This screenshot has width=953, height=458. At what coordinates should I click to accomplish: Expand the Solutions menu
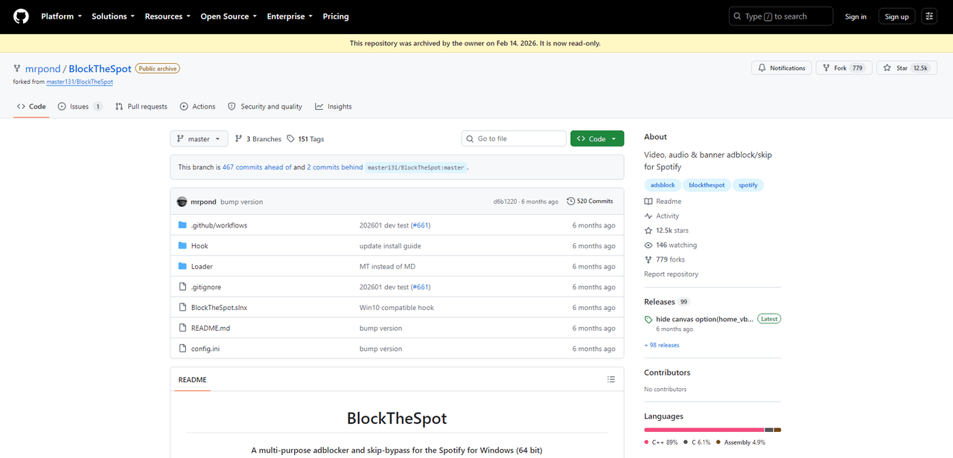tap(113, 16)
